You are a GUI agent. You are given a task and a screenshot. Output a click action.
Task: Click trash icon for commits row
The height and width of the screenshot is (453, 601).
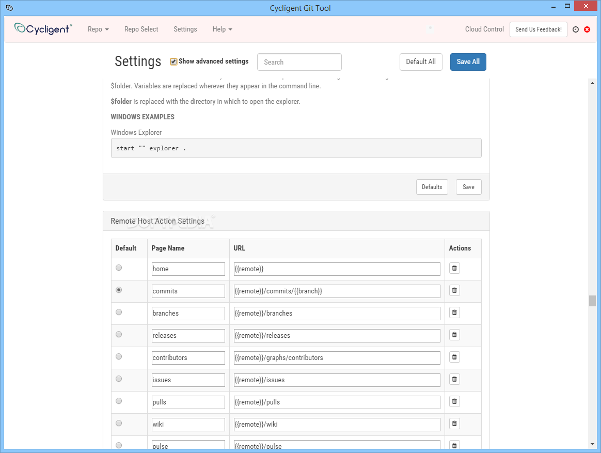click(454, 290)
